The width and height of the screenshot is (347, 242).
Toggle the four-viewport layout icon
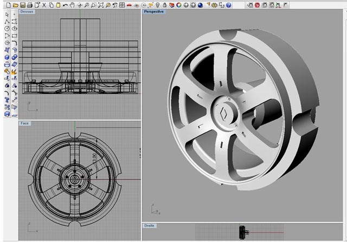123,5
